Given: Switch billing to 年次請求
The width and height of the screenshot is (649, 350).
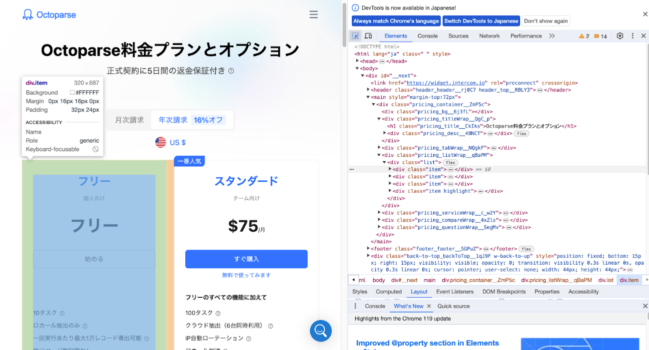Looking at the screenshot, I should (x=192, y=120).
